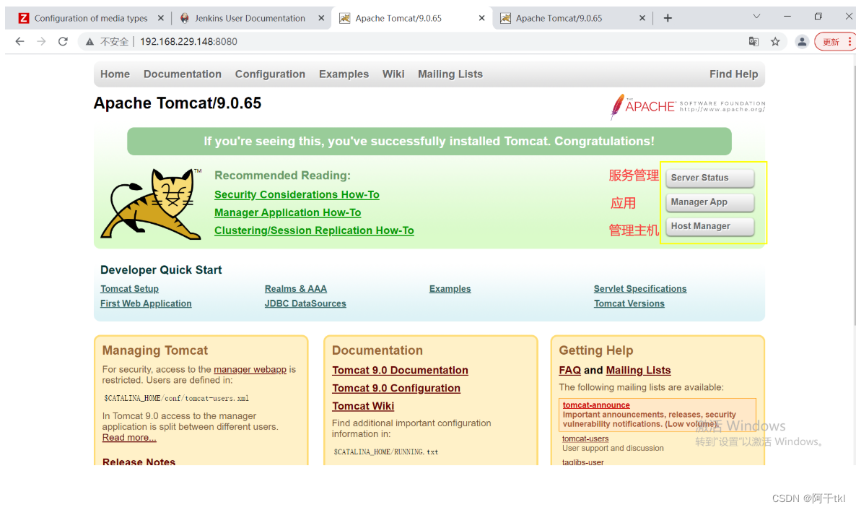Open the tomcat-announce mailing list link
The width and height of the screenshot is (856, 510).
pyautogui.click(x=596, y=405)
